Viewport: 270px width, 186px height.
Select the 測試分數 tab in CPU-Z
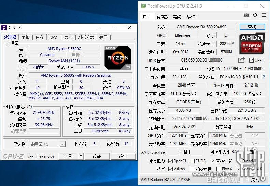pyautogui.click(x=86, y=37)
